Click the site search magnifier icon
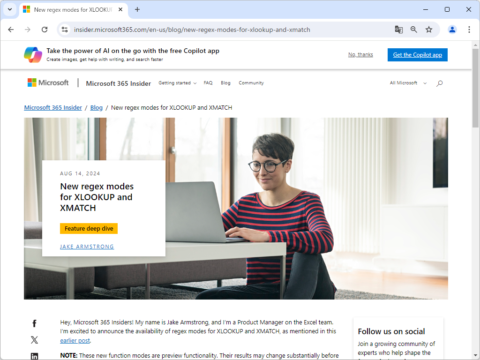The height and width of the screenshot is (360, 480). tap(439, 83)
